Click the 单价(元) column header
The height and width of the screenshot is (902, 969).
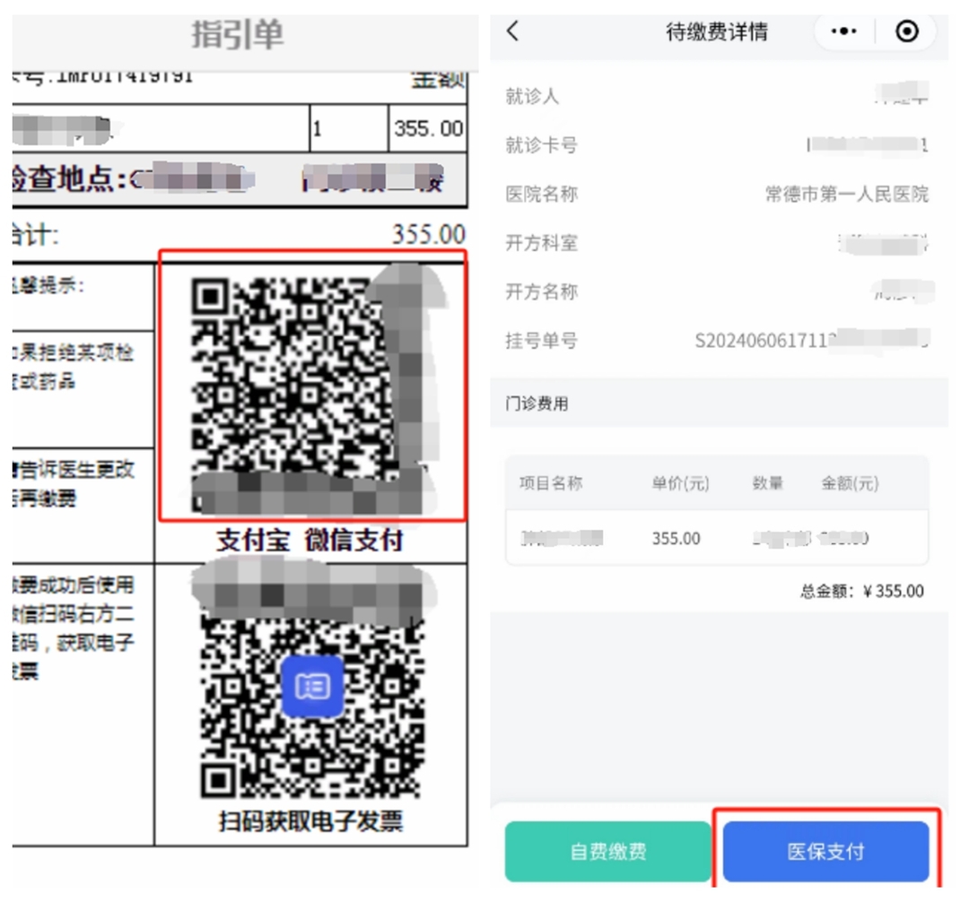[x=680, y=482]
